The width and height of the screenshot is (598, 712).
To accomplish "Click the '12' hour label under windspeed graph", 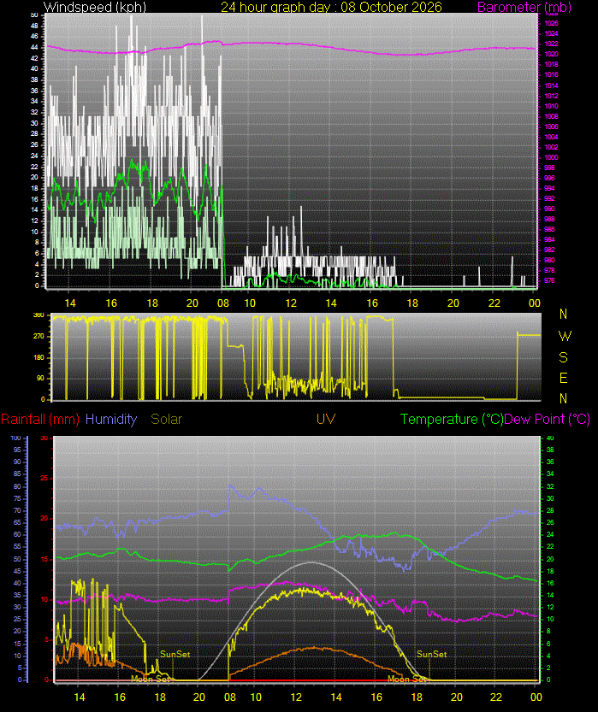I will point(291,303).
